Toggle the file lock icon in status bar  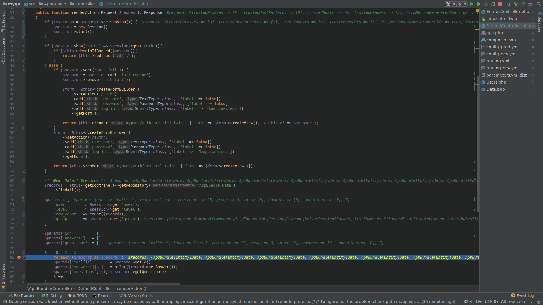tap(532, 302)
